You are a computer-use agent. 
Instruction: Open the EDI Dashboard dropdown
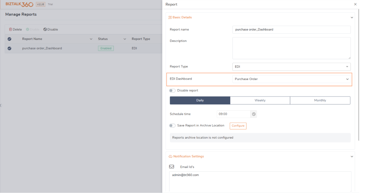click(291, 79)
